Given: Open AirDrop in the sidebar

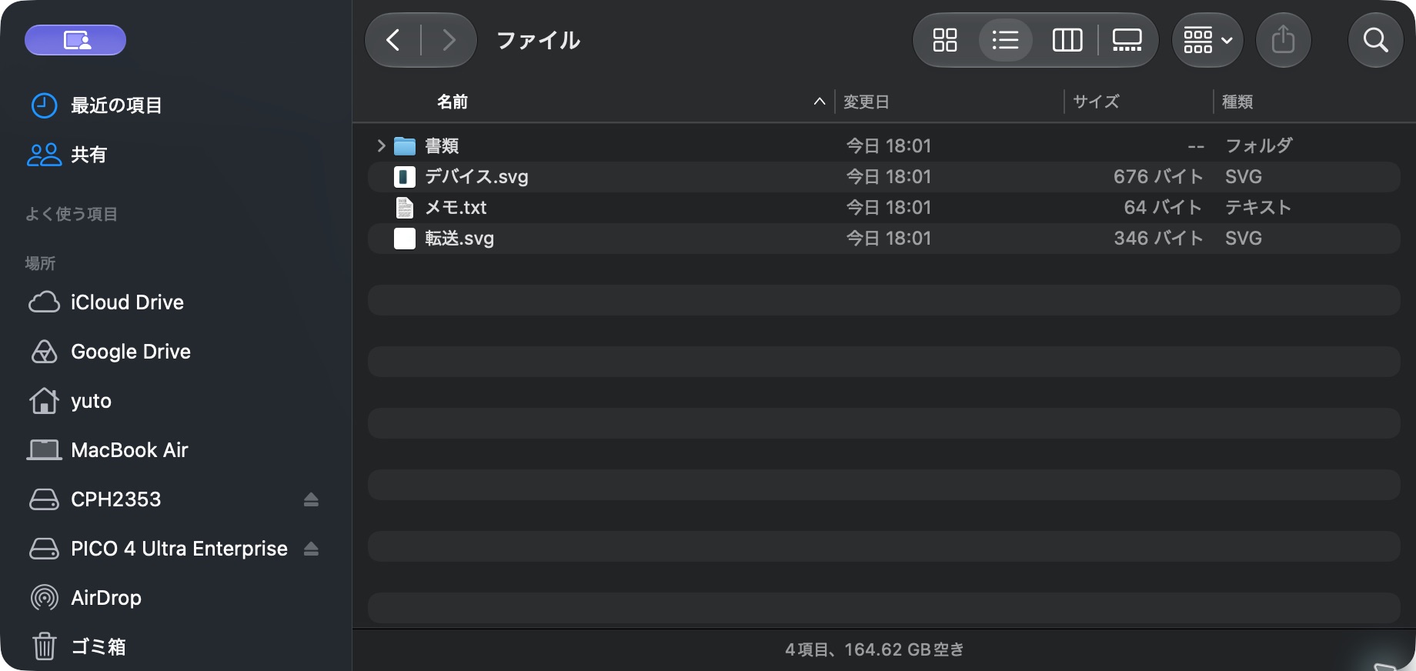Looking at the screenshot, I should (86, 598).
